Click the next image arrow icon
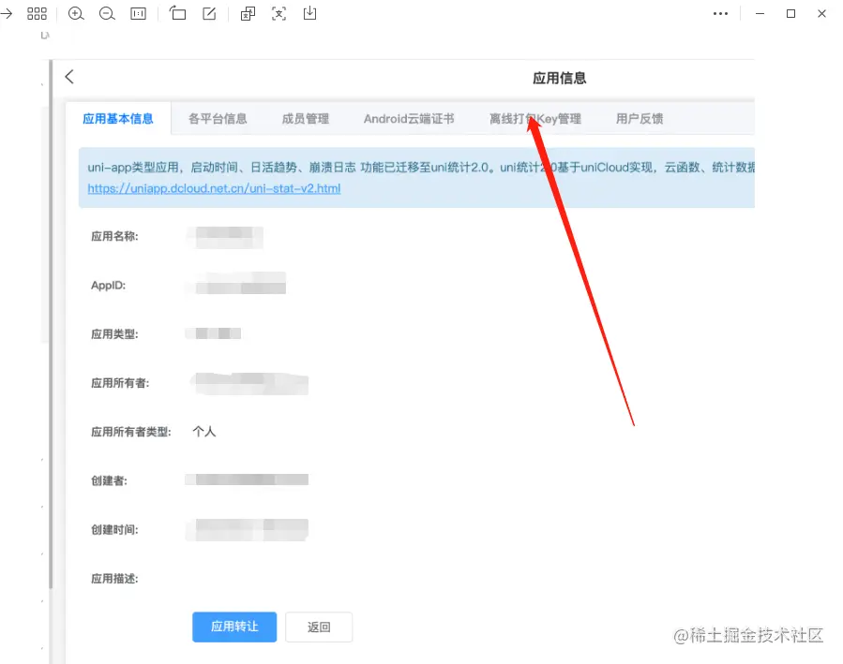 (x=6, y=13)
